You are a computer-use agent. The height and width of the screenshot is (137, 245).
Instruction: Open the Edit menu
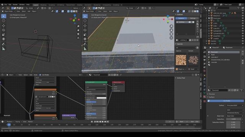[10, 5]
